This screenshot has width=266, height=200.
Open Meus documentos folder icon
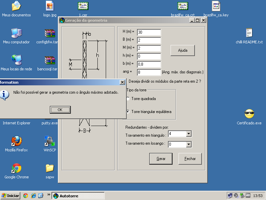(16, 6)
